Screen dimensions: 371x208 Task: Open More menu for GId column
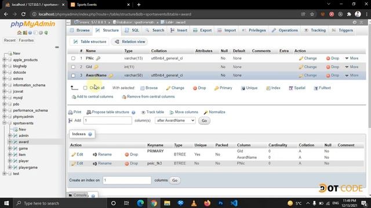(x=352, y=67)
